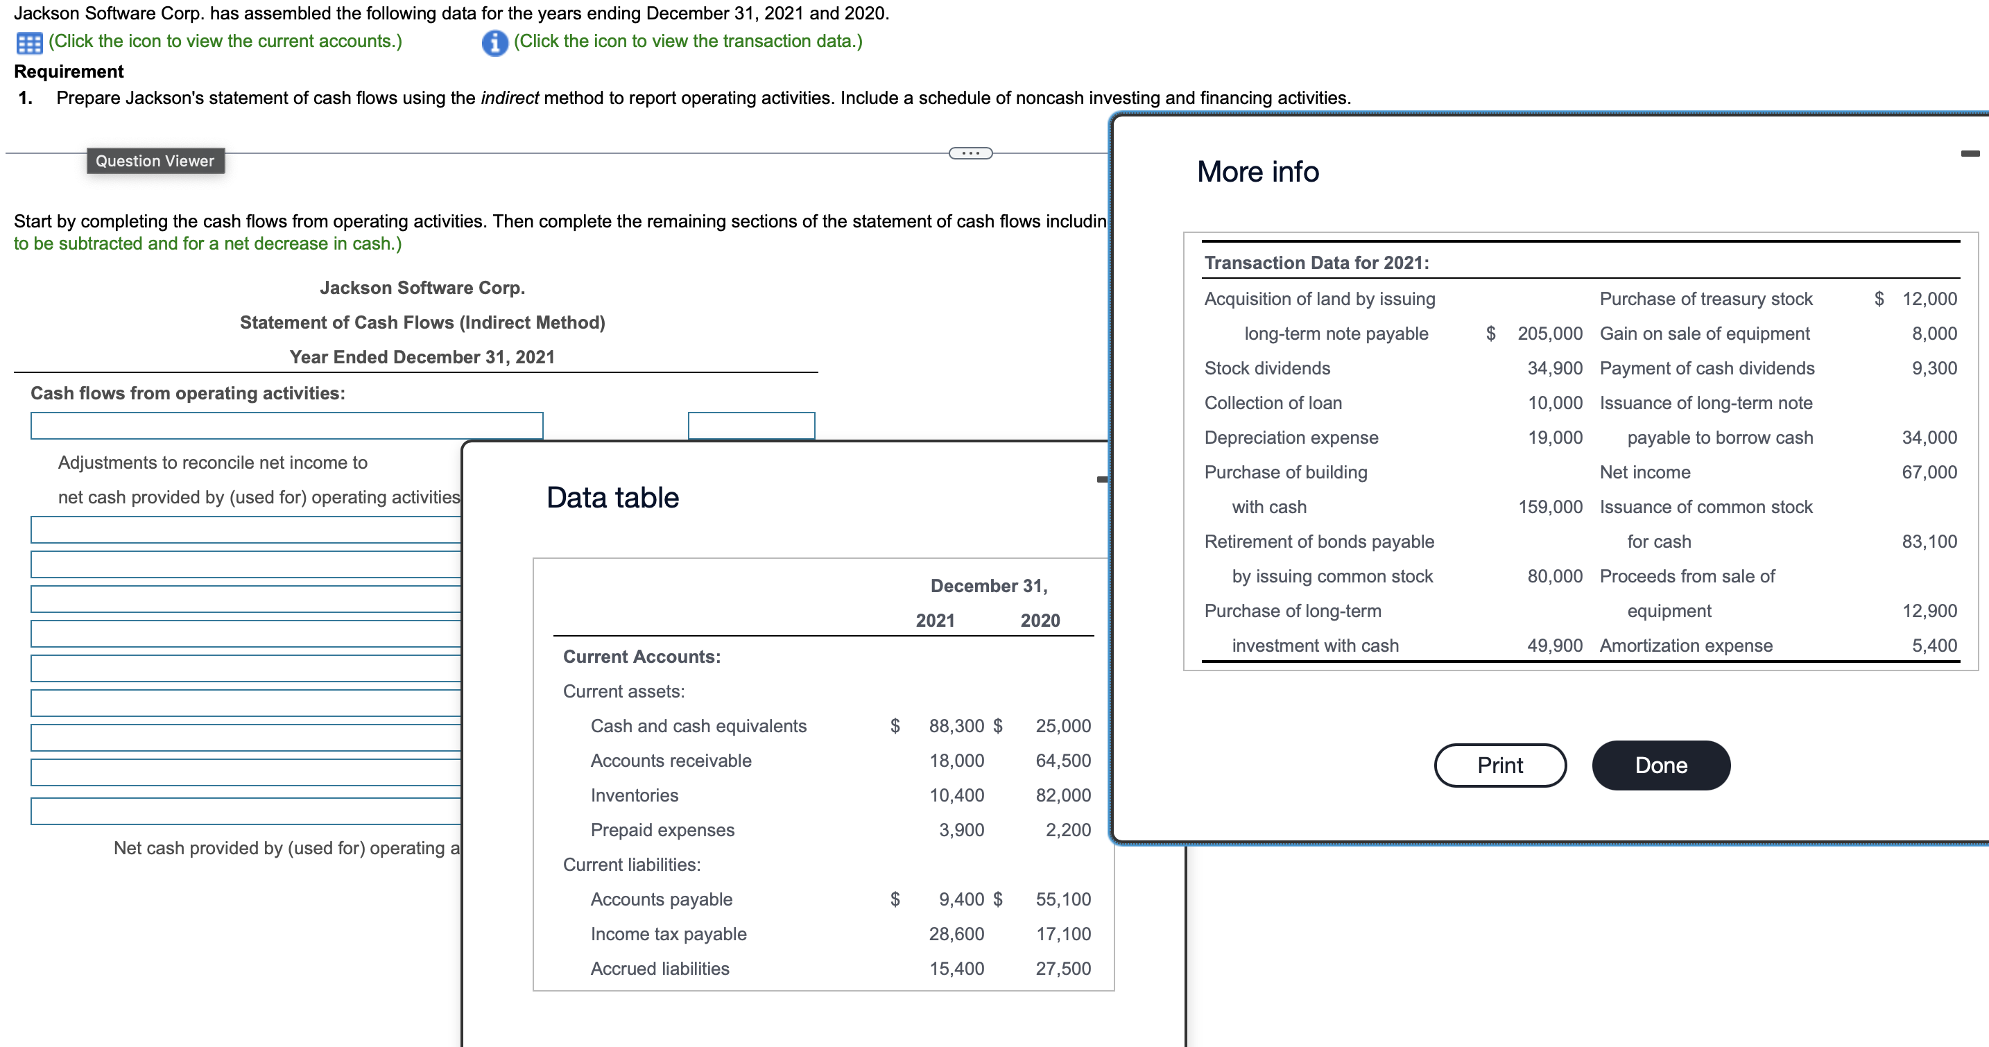Click Print in the More info dialog
The width and height of the screenshot is (1989, 1047).
(1499, 765)
